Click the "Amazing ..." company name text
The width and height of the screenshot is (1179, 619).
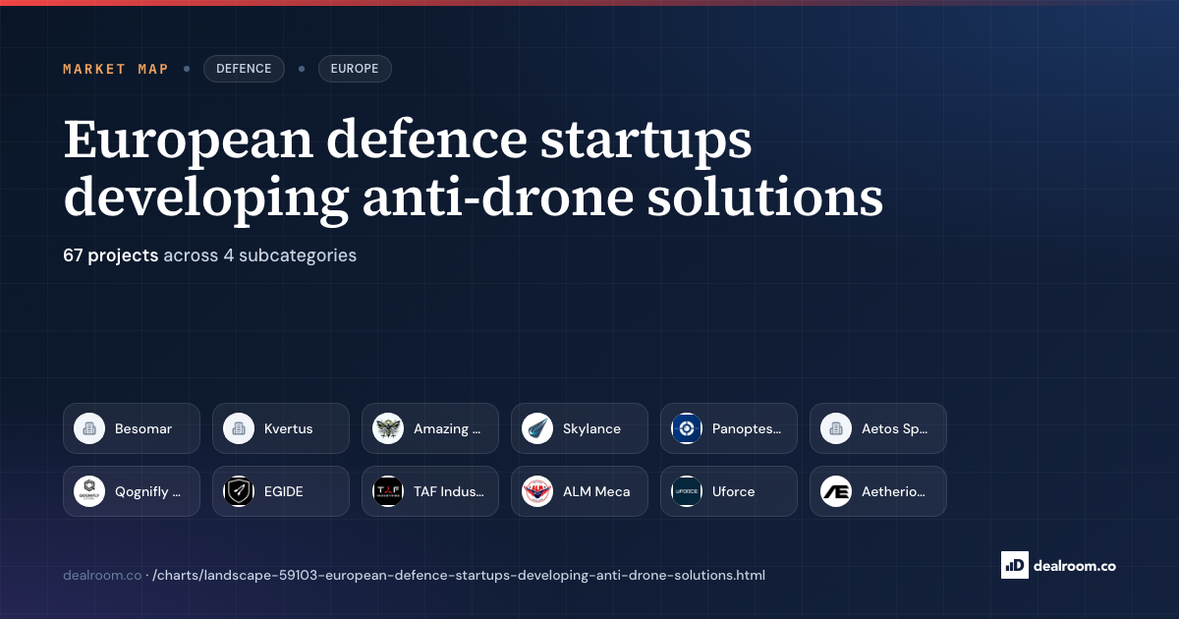point(447,428)
